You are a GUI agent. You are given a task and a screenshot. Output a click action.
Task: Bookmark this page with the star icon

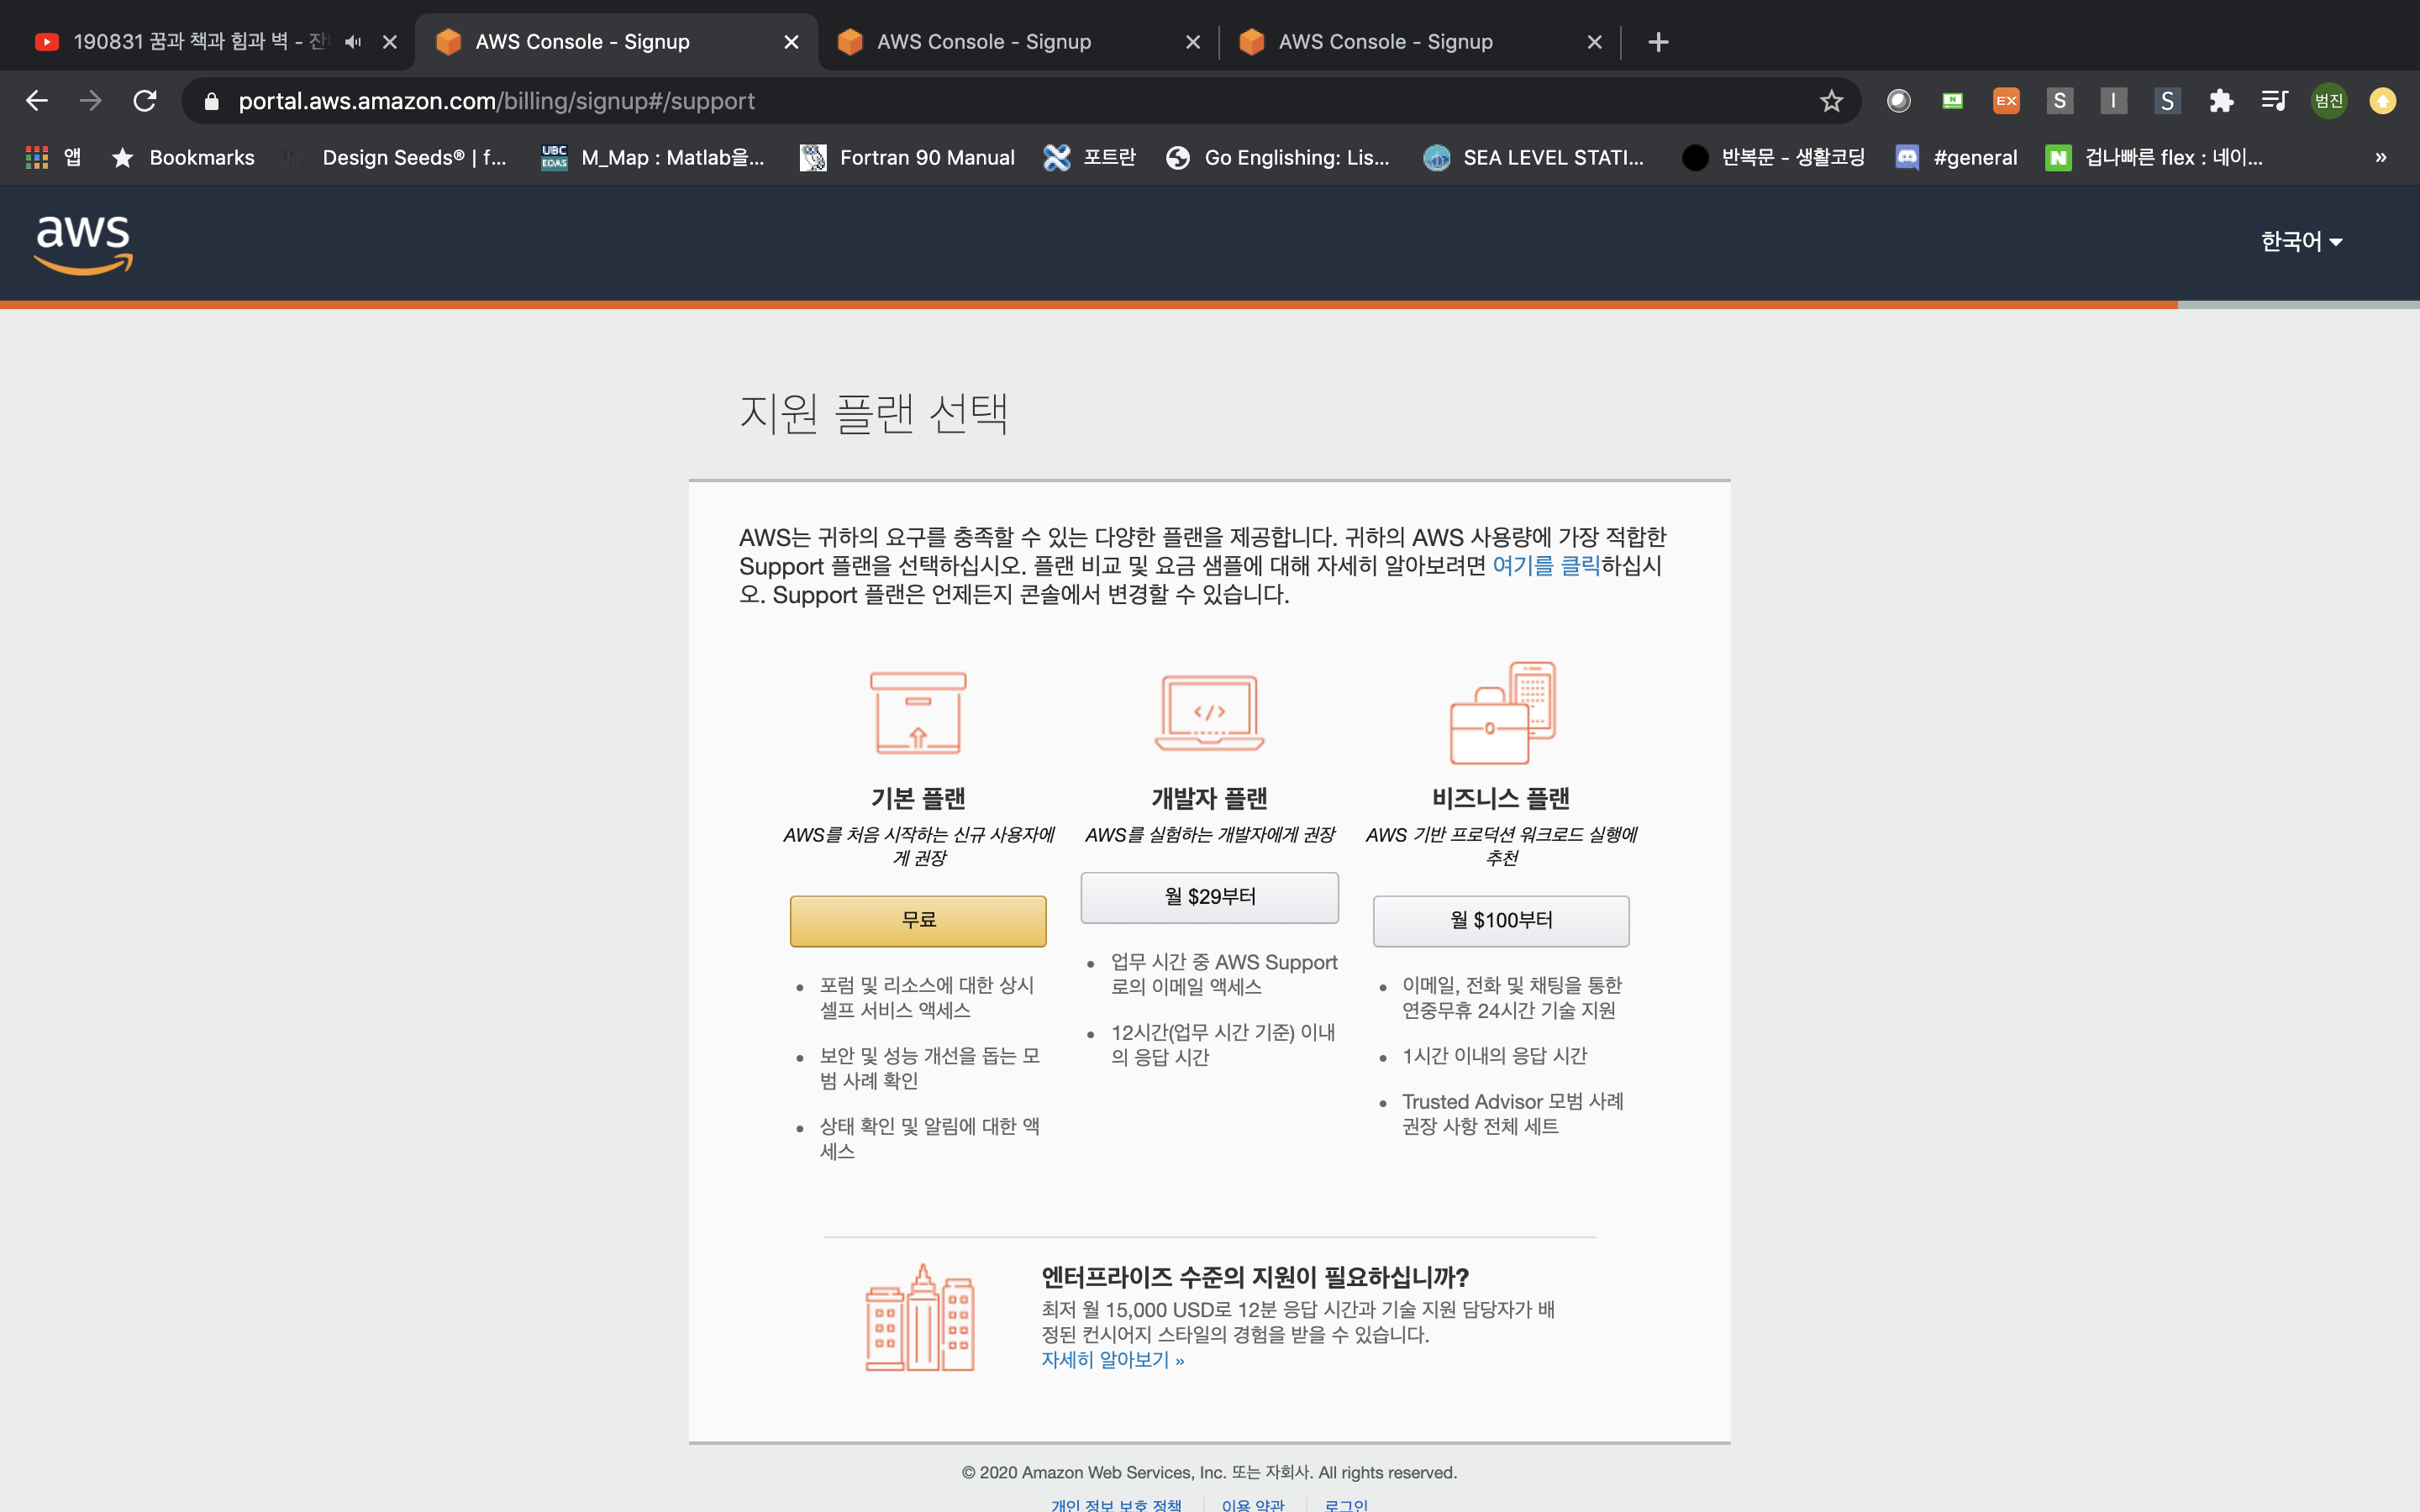pyautogui.click(x=1831, y=101)
